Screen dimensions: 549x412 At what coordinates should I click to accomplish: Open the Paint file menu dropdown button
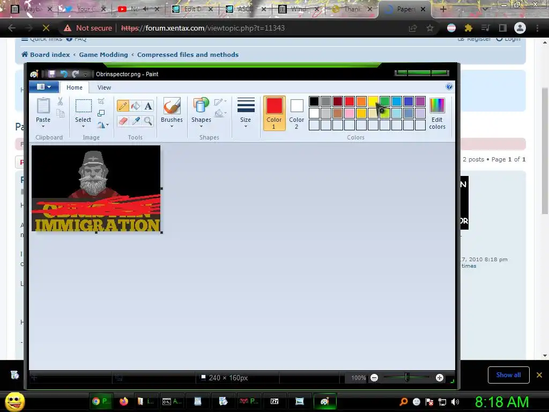[44, 86]
